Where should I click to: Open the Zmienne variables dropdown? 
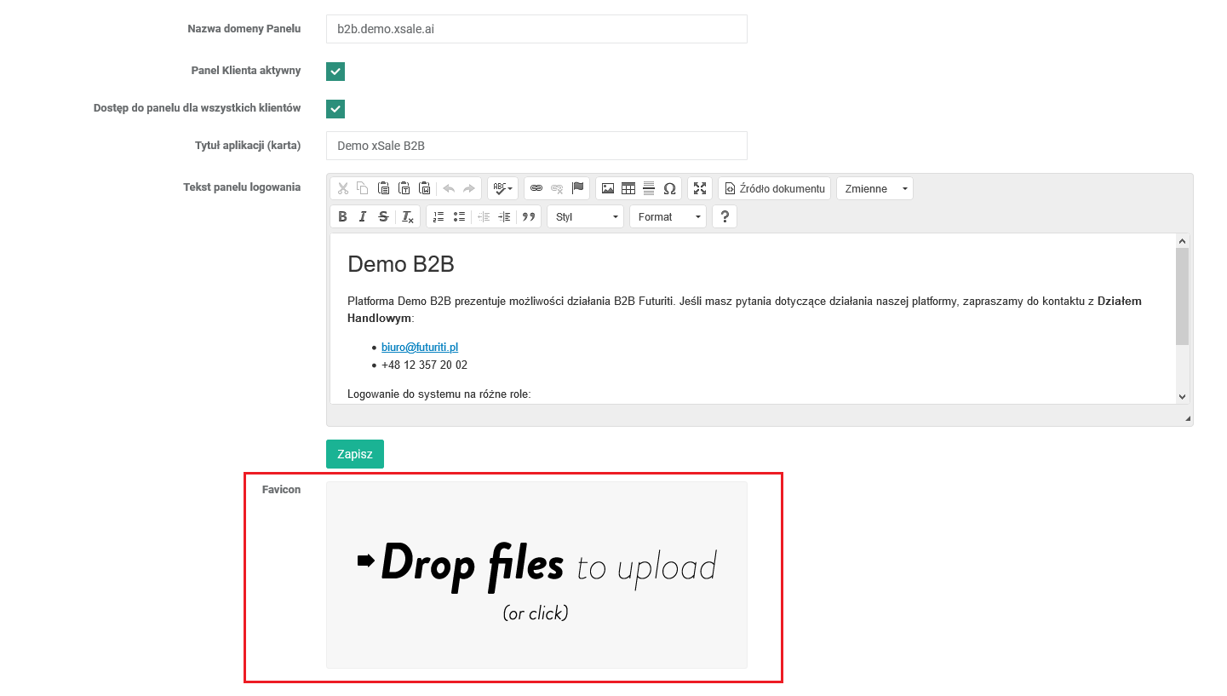coord(874,188)
